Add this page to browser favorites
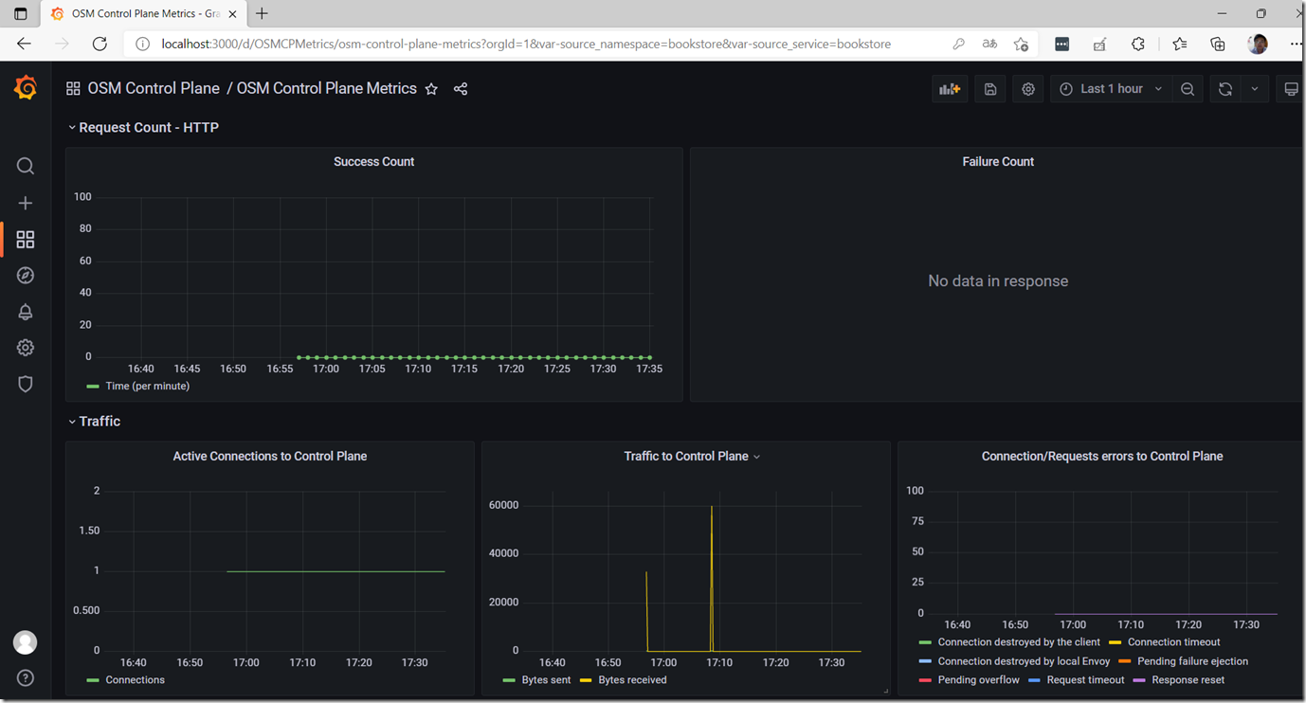The height and width of the screenshot is (703, 1306). click(1021, 44)
